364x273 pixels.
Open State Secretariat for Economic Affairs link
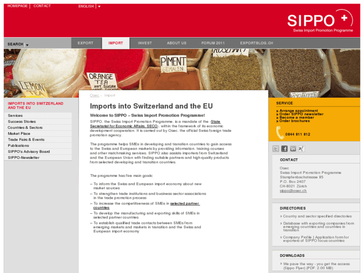155,124
